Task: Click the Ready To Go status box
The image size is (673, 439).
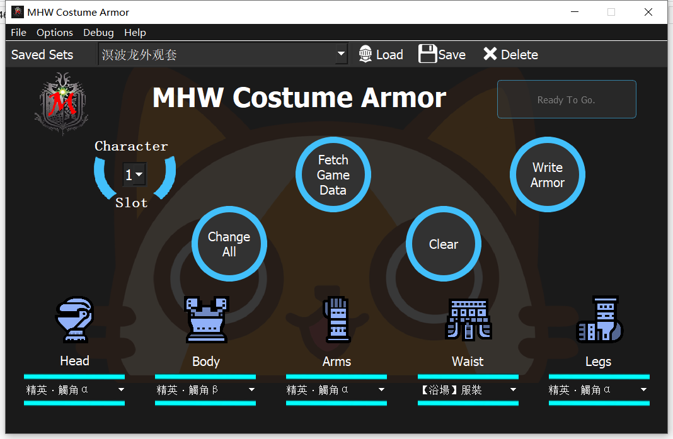Action: pyautogui.click(x=567, y=100)
